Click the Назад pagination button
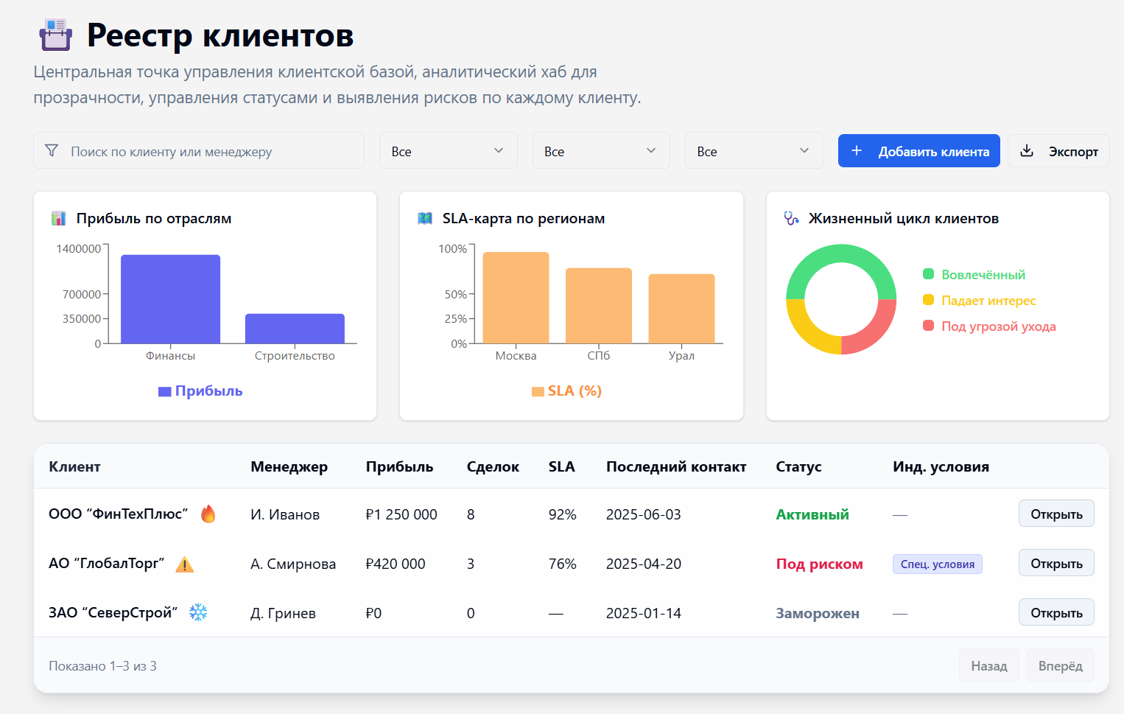This screenshot has height=714, width=1124. click(988, 665)
